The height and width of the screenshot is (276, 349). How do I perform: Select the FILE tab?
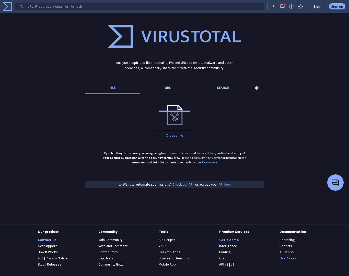[113, 88]
